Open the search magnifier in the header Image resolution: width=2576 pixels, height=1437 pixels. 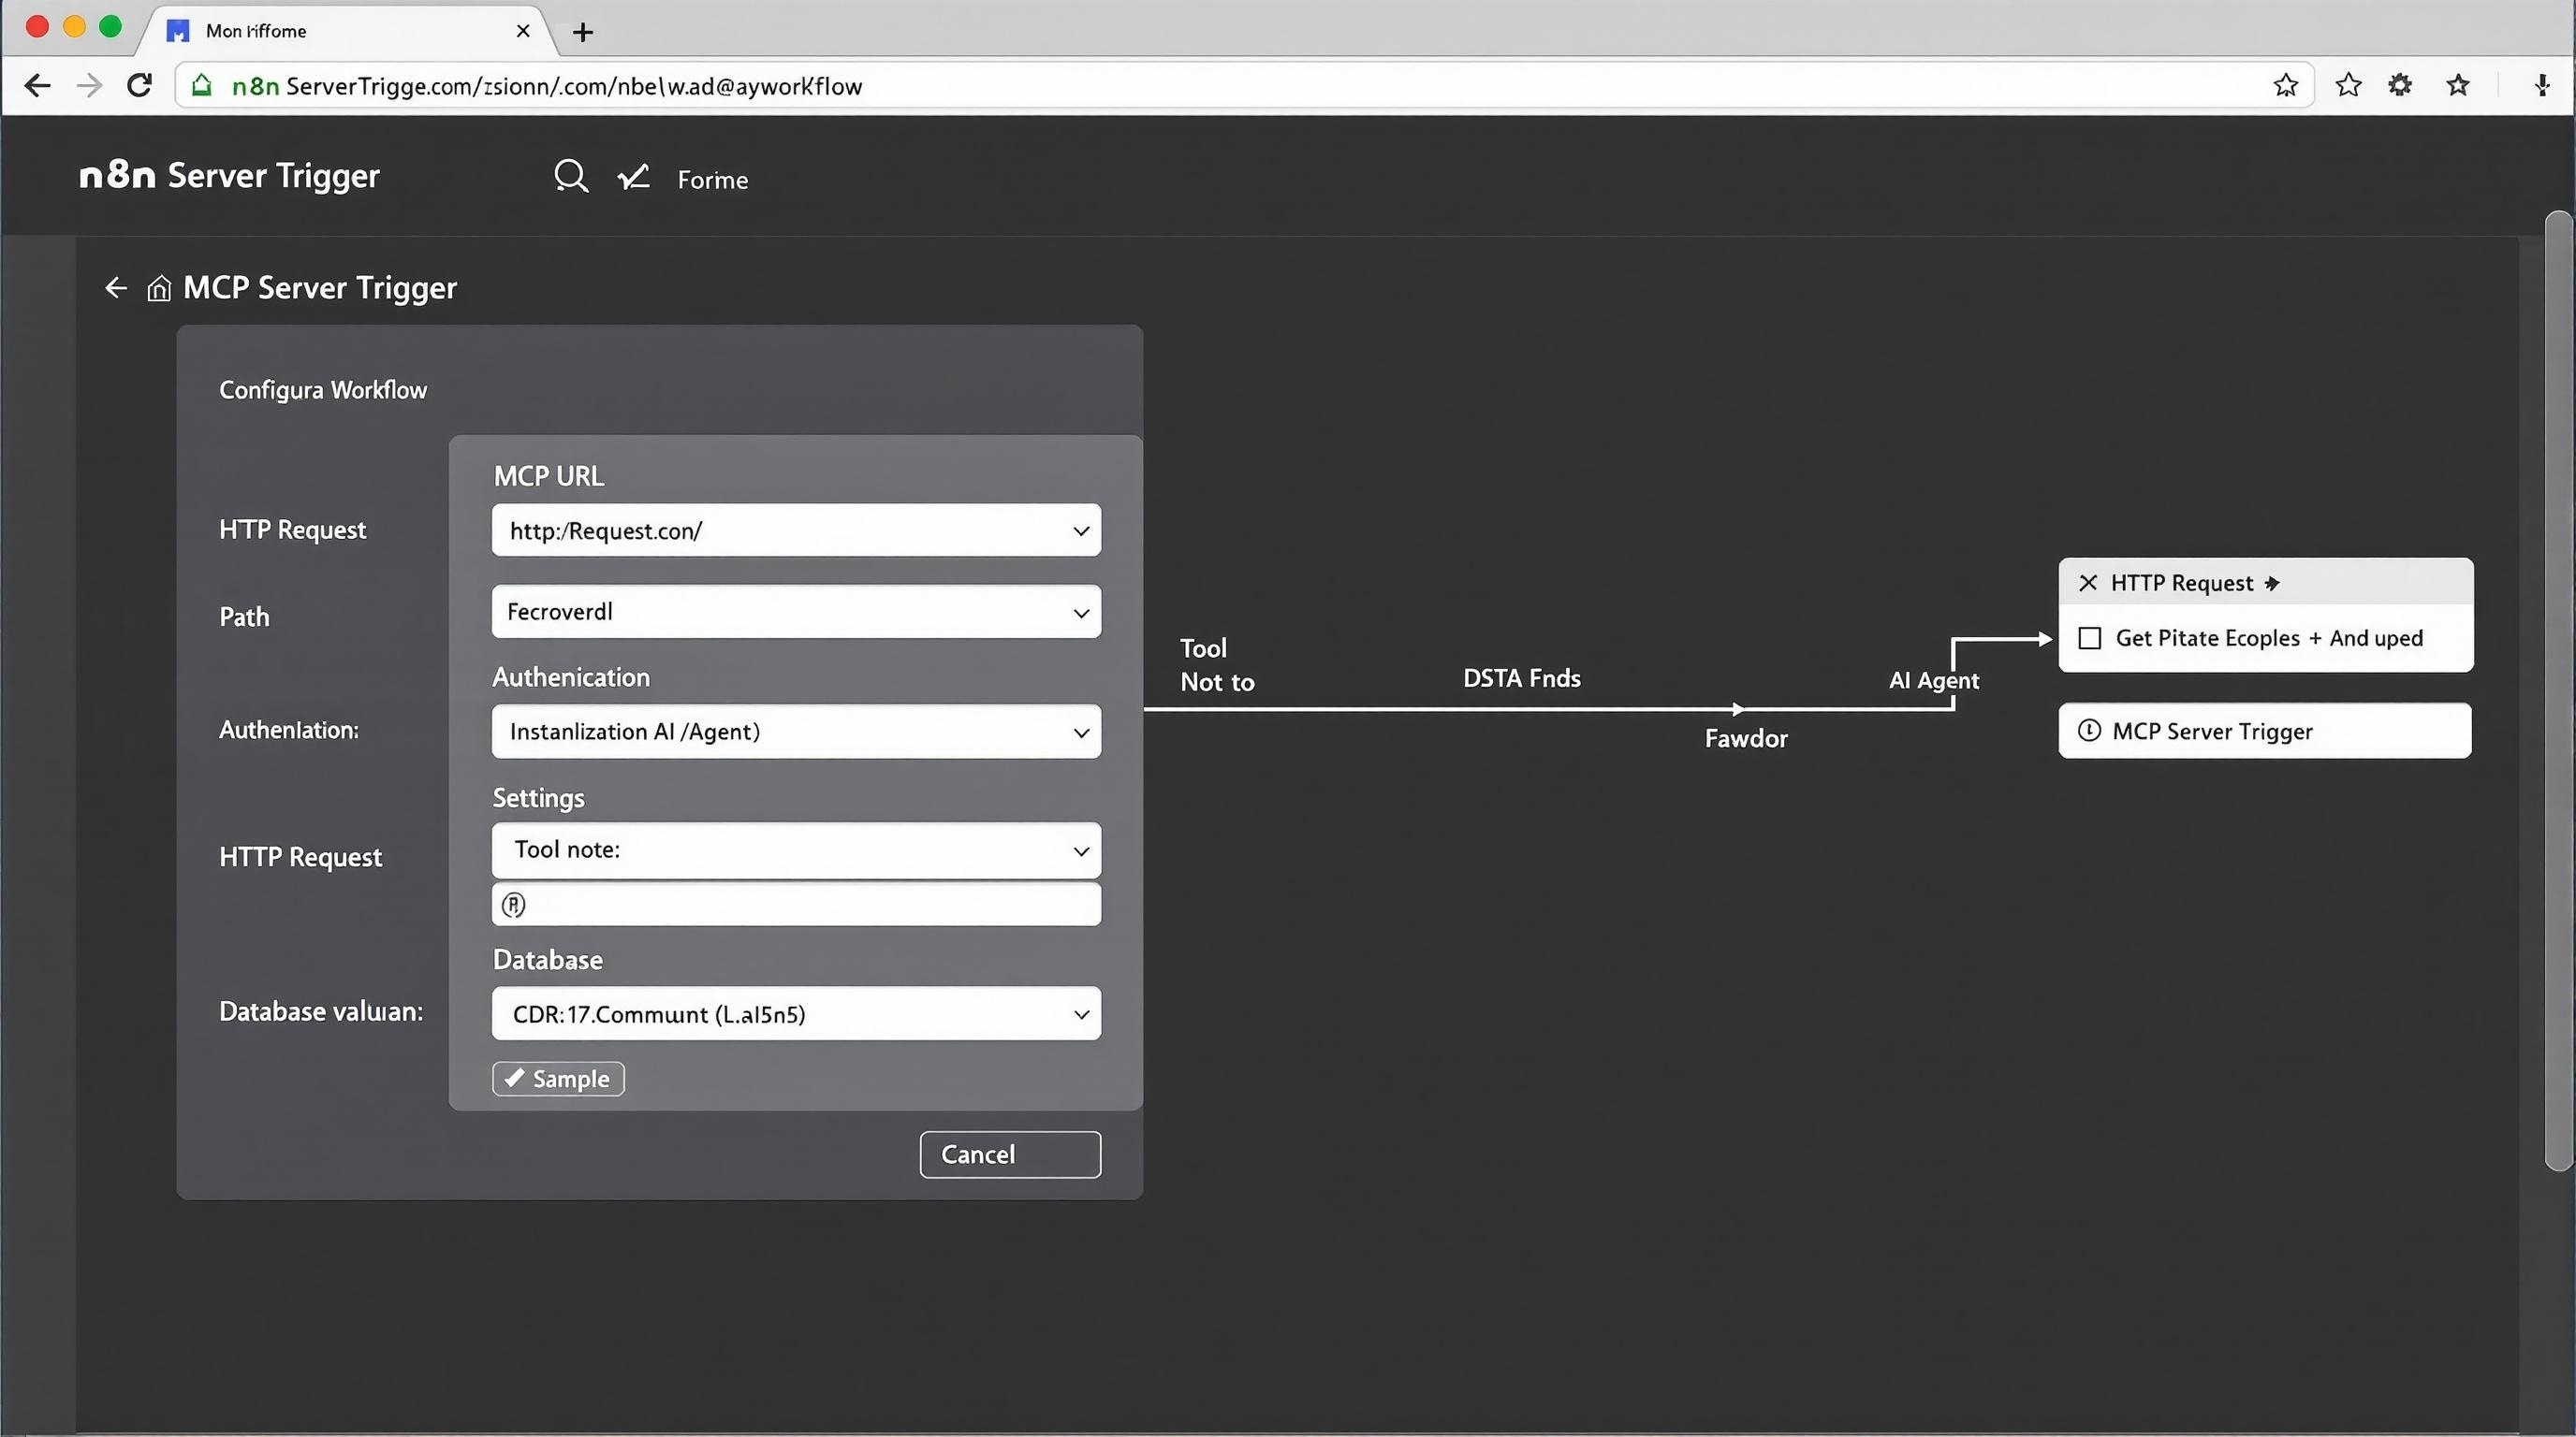click(571, 177)
